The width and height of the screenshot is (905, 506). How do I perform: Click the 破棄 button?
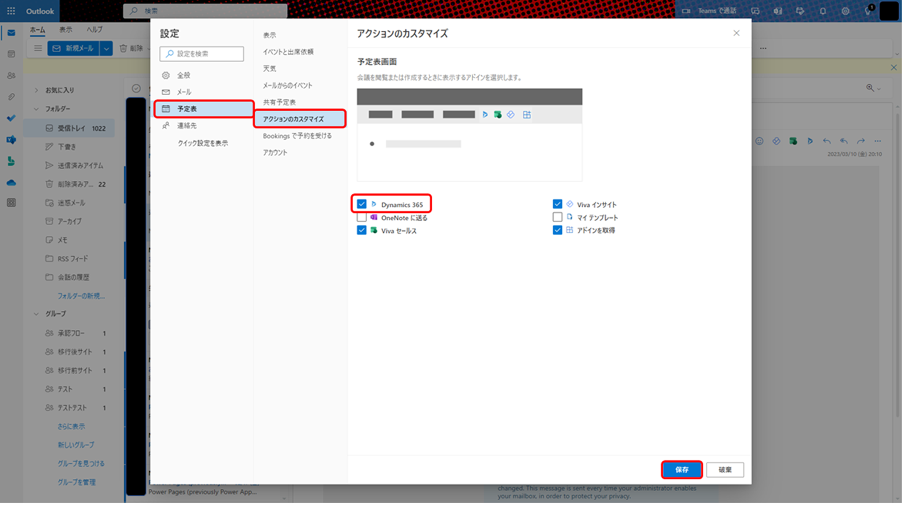(725, 470)
